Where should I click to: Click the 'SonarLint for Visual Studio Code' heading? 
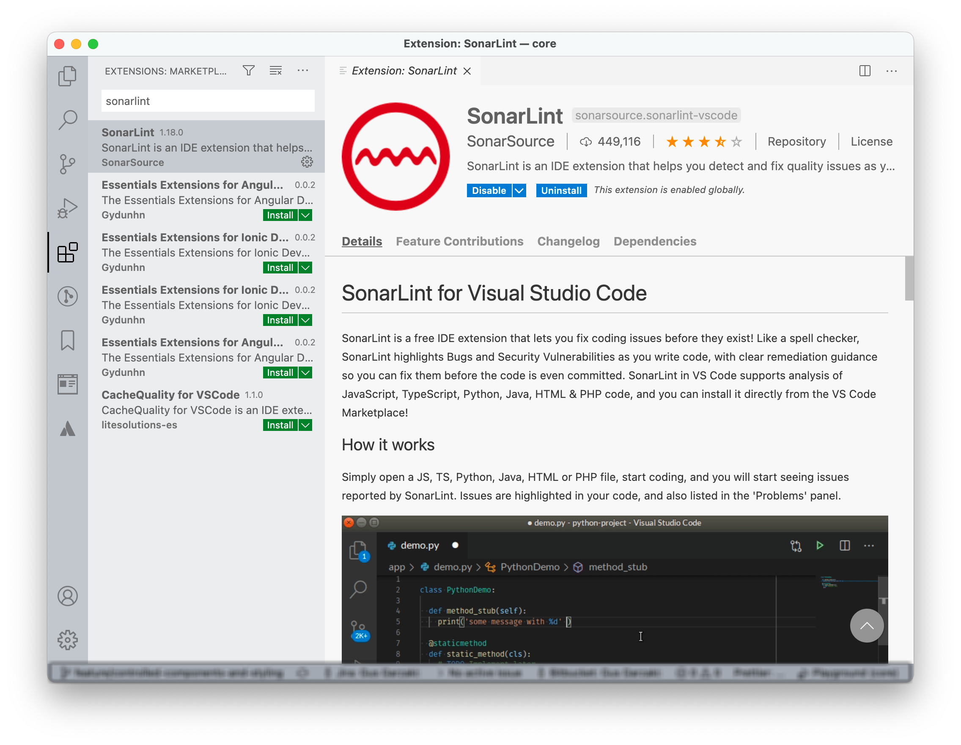(x=494, y=293)
